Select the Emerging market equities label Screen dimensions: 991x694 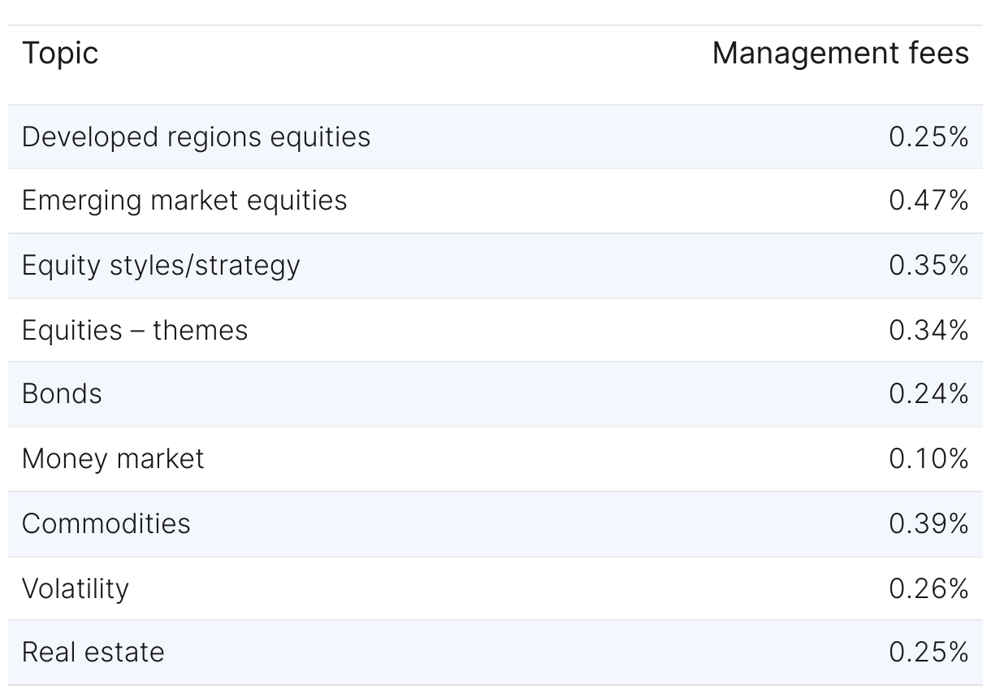(184, 201)
